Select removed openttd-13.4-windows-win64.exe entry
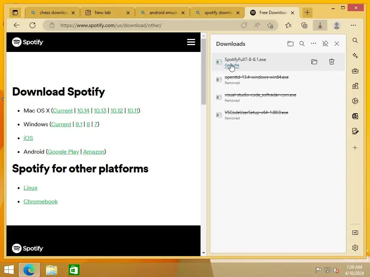 [278, 80]
